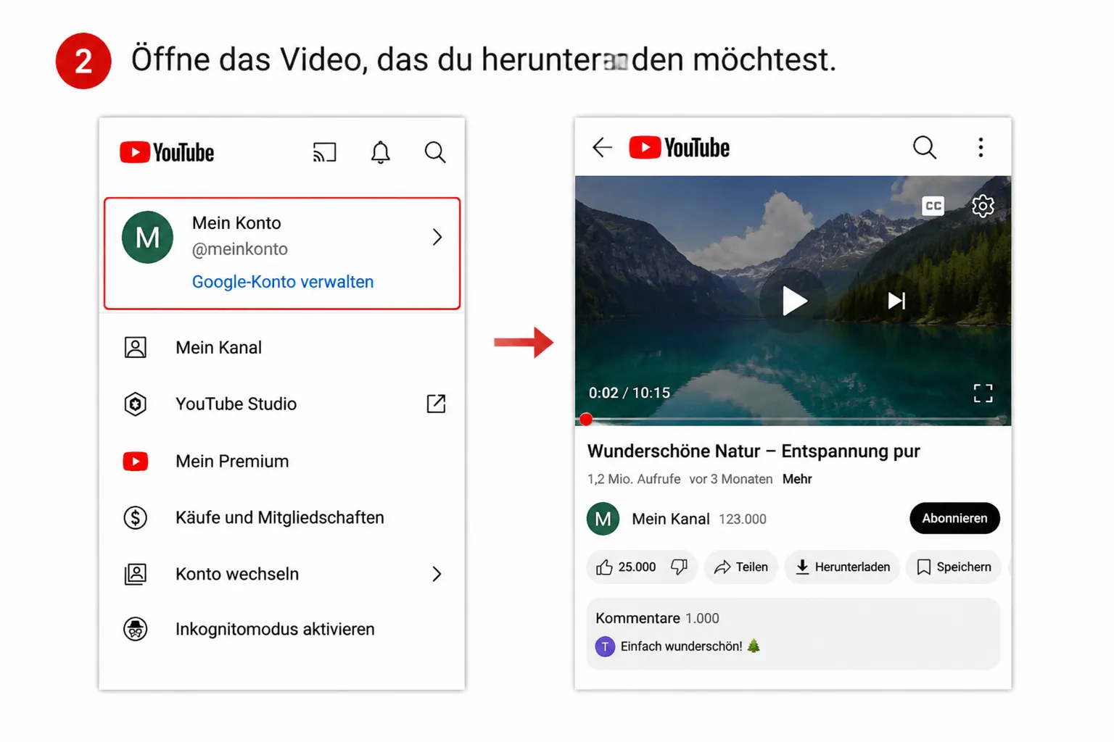This screenshot has width=1114, height=742.
Task: Select Mein Premium menu entry
Action: 282,461
